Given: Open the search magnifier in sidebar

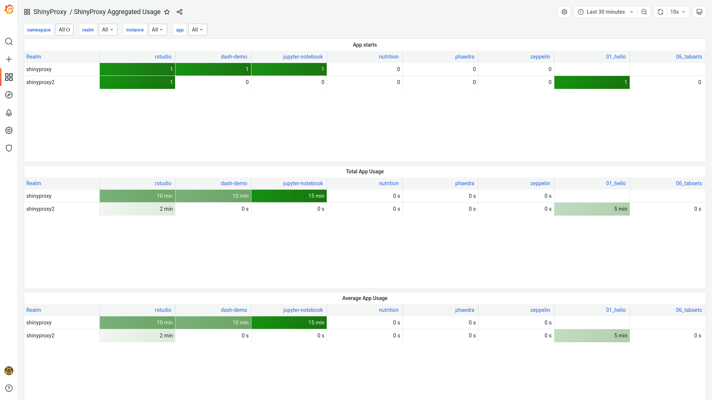Looking at the screenshot, I should coord(9,41).
